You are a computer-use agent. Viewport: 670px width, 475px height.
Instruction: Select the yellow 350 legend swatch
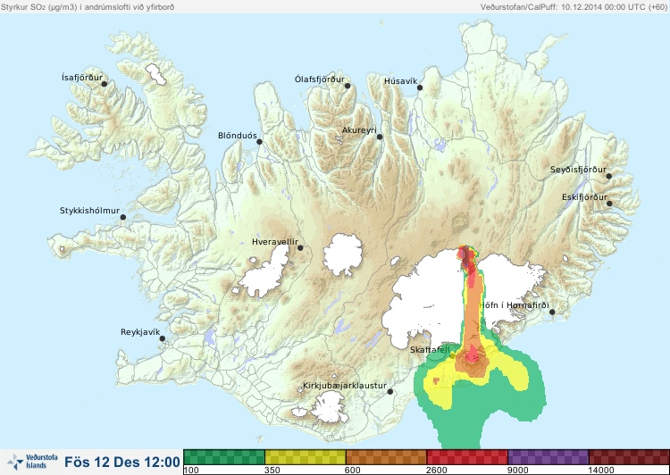coord(306,457)
